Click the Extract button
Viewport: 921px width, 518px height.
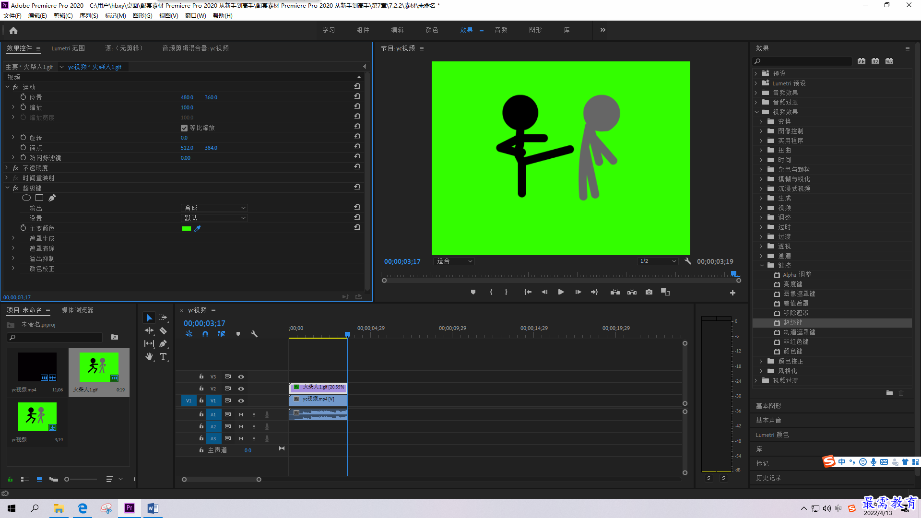click(632, 292)
